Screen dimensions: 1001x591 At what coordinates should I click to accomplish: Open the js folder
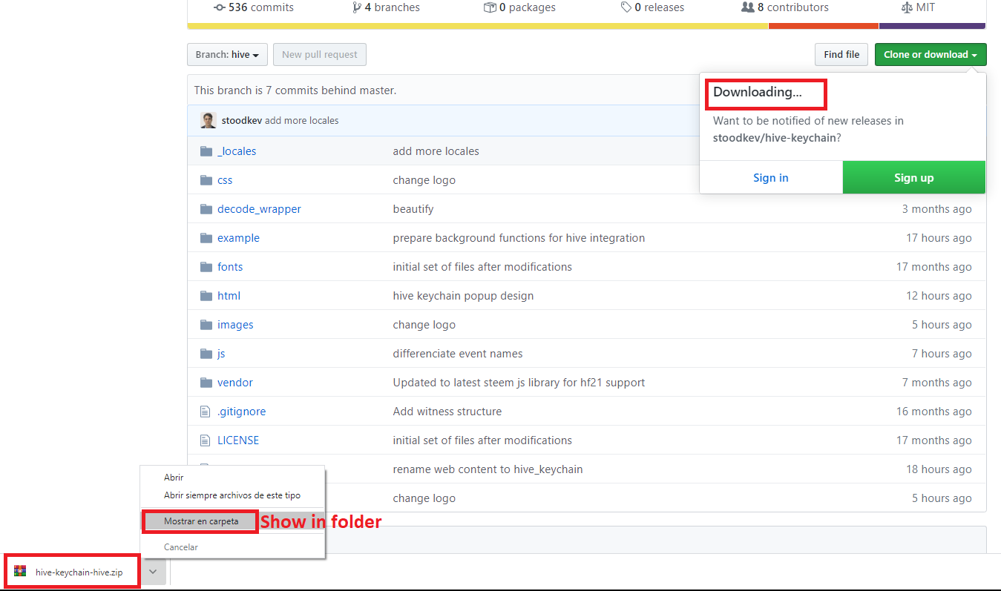pyautogui.click(x=221, y=354)
